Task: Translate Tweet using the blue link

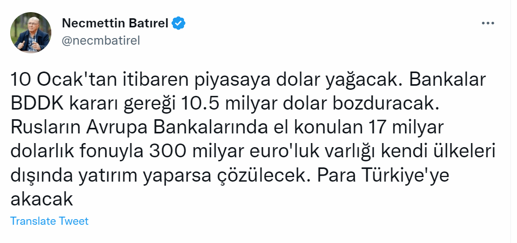Action: [49, 221]
